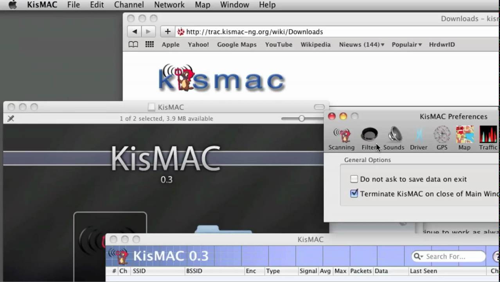Enable Do not ask to save data
Screen dimensions: 500x282
click(354, 179)
